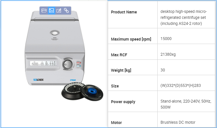The height and width of the screenshot is (128, 217).
Task: Click the edit pencil icon on image
Action: coord(59,11)
